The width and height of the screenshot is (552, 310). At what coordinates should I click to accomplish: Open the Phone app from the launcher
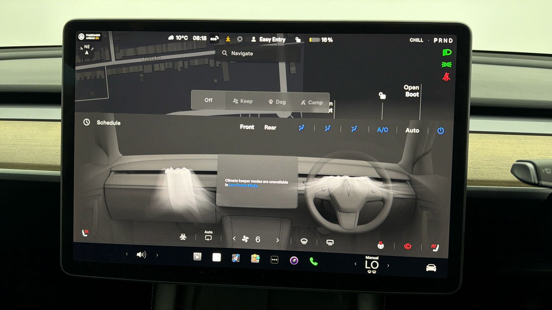tap(314, 261)
